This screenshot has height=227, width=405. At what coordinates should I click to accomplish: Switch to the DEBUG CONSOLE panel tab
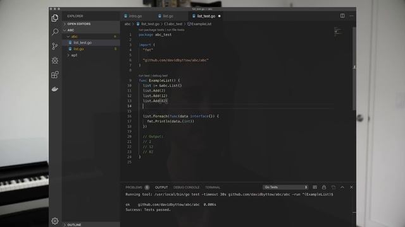click(186, 187)
